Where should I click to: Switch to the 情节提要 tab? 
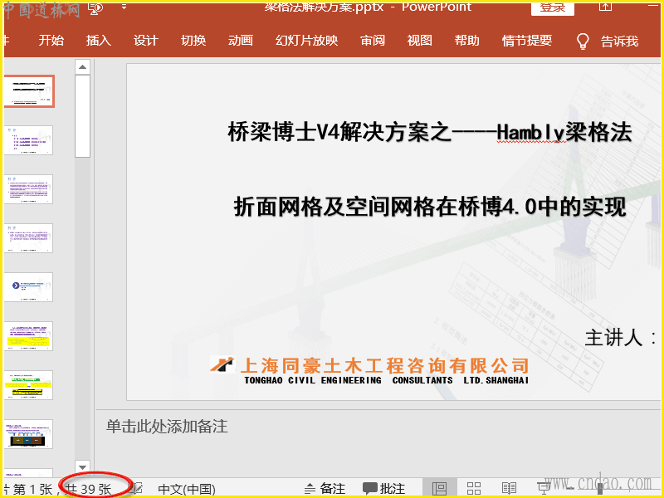point(527,41)
